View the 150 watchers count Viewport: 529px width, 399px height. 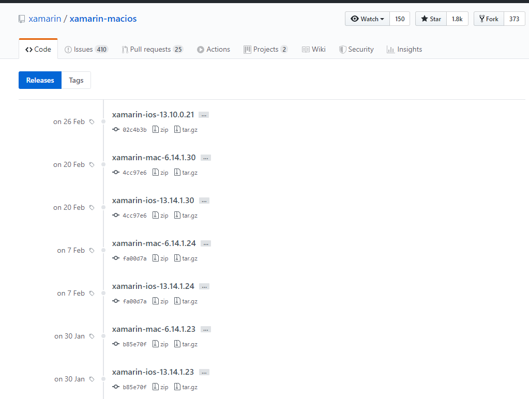coord(400,19)
